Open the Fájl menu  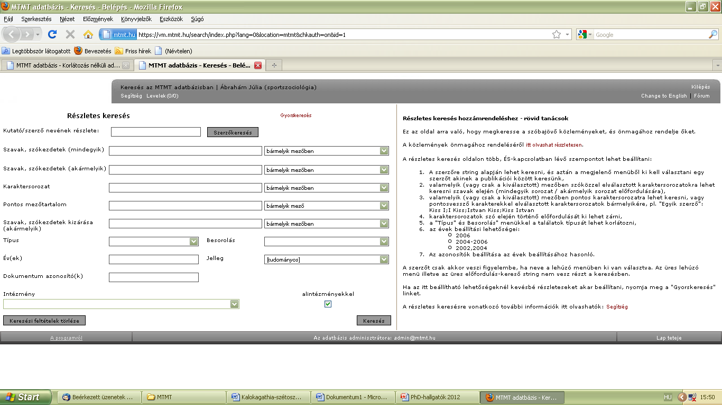point(8,18)
